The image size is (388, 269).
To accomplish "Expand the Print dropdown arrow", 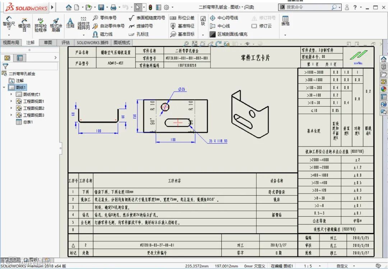I will pyautogui.click(x=119, y=8).
